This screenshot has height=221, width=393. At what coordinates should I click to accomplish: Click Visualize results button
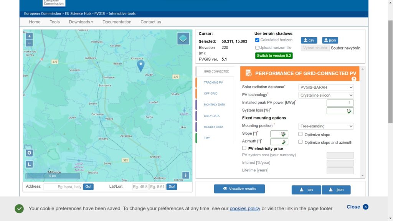(239, 189)
